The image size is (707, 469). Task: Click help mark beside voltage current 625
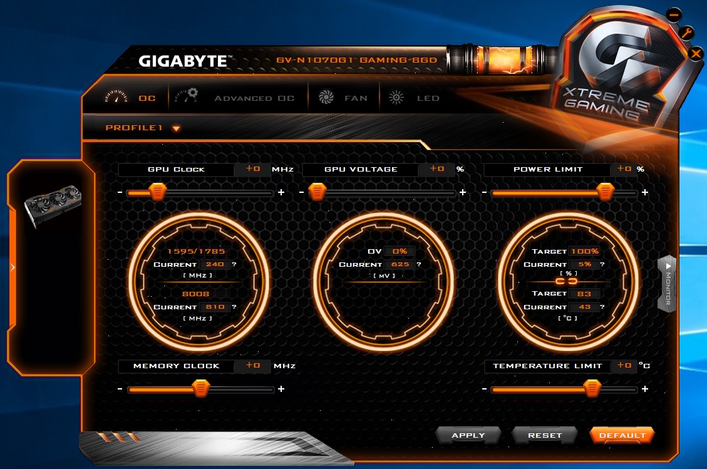click(419, 264)
